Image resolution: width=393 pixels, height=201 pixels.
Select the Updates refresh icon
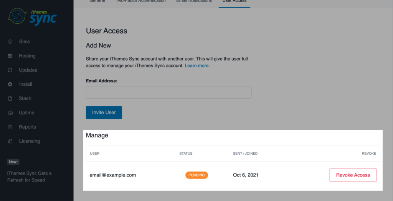(x=10, y=70)
